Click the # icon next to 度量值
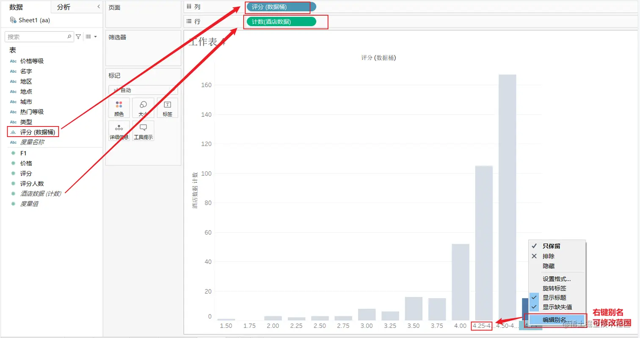The width and height of the screenshot is (640, 338). coord(13,204)
